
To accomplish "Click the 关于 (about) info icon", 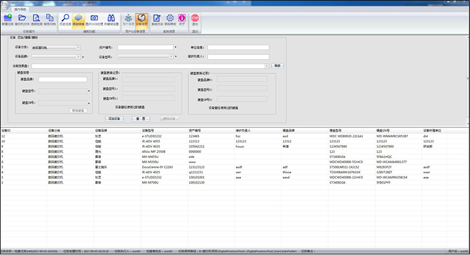I will tap(182, 20).
